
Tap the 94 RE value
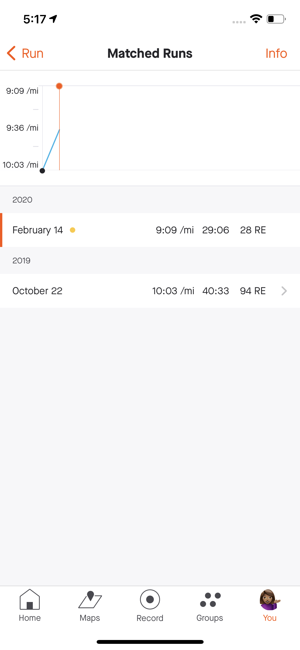pyautogui.click(x=253, y=291)
